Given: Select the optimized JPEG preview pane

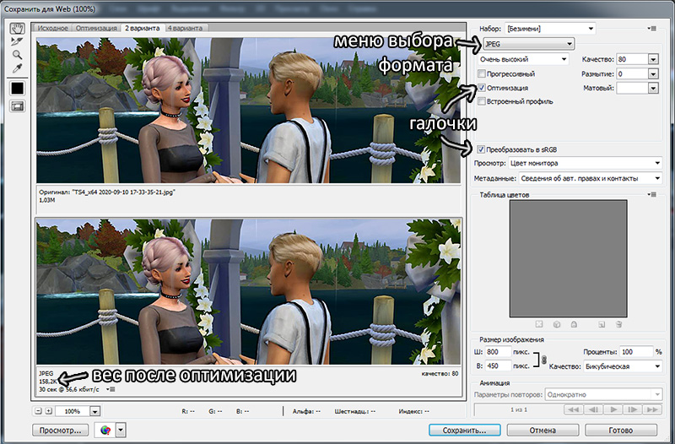Looking at the screenshot, I should click(x=248, y=291).
